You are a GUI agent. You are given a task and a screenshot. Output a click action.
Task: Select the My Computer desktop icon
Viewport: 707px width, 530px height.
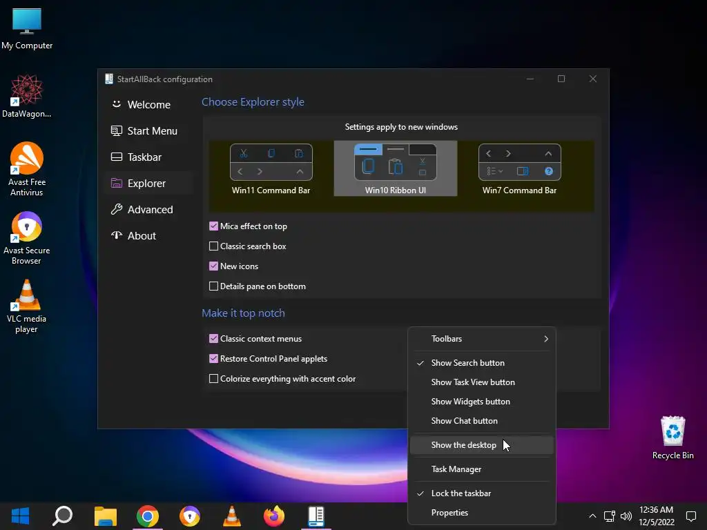27,29
